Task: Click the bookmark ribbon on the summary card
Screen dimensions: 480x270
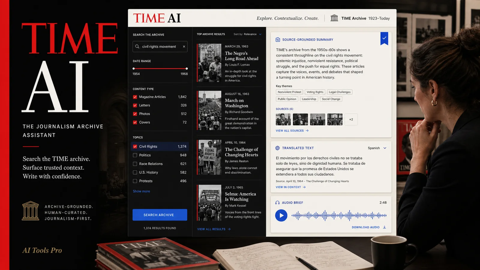Action: pos(384,38)
